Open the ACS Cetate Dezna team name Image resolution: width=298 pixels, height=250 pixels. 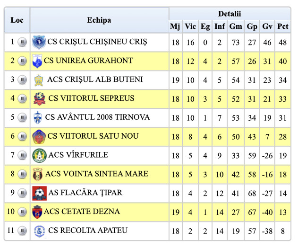tap(82, 212)
